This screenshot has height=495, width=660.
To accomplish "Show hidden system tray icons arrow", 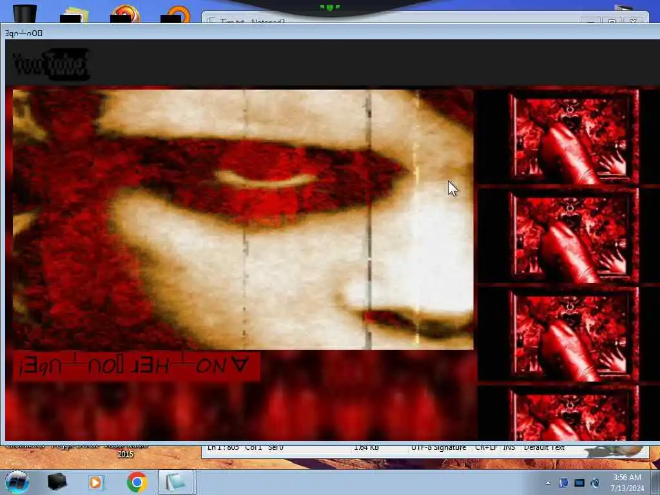I will [x=548, y=483].
